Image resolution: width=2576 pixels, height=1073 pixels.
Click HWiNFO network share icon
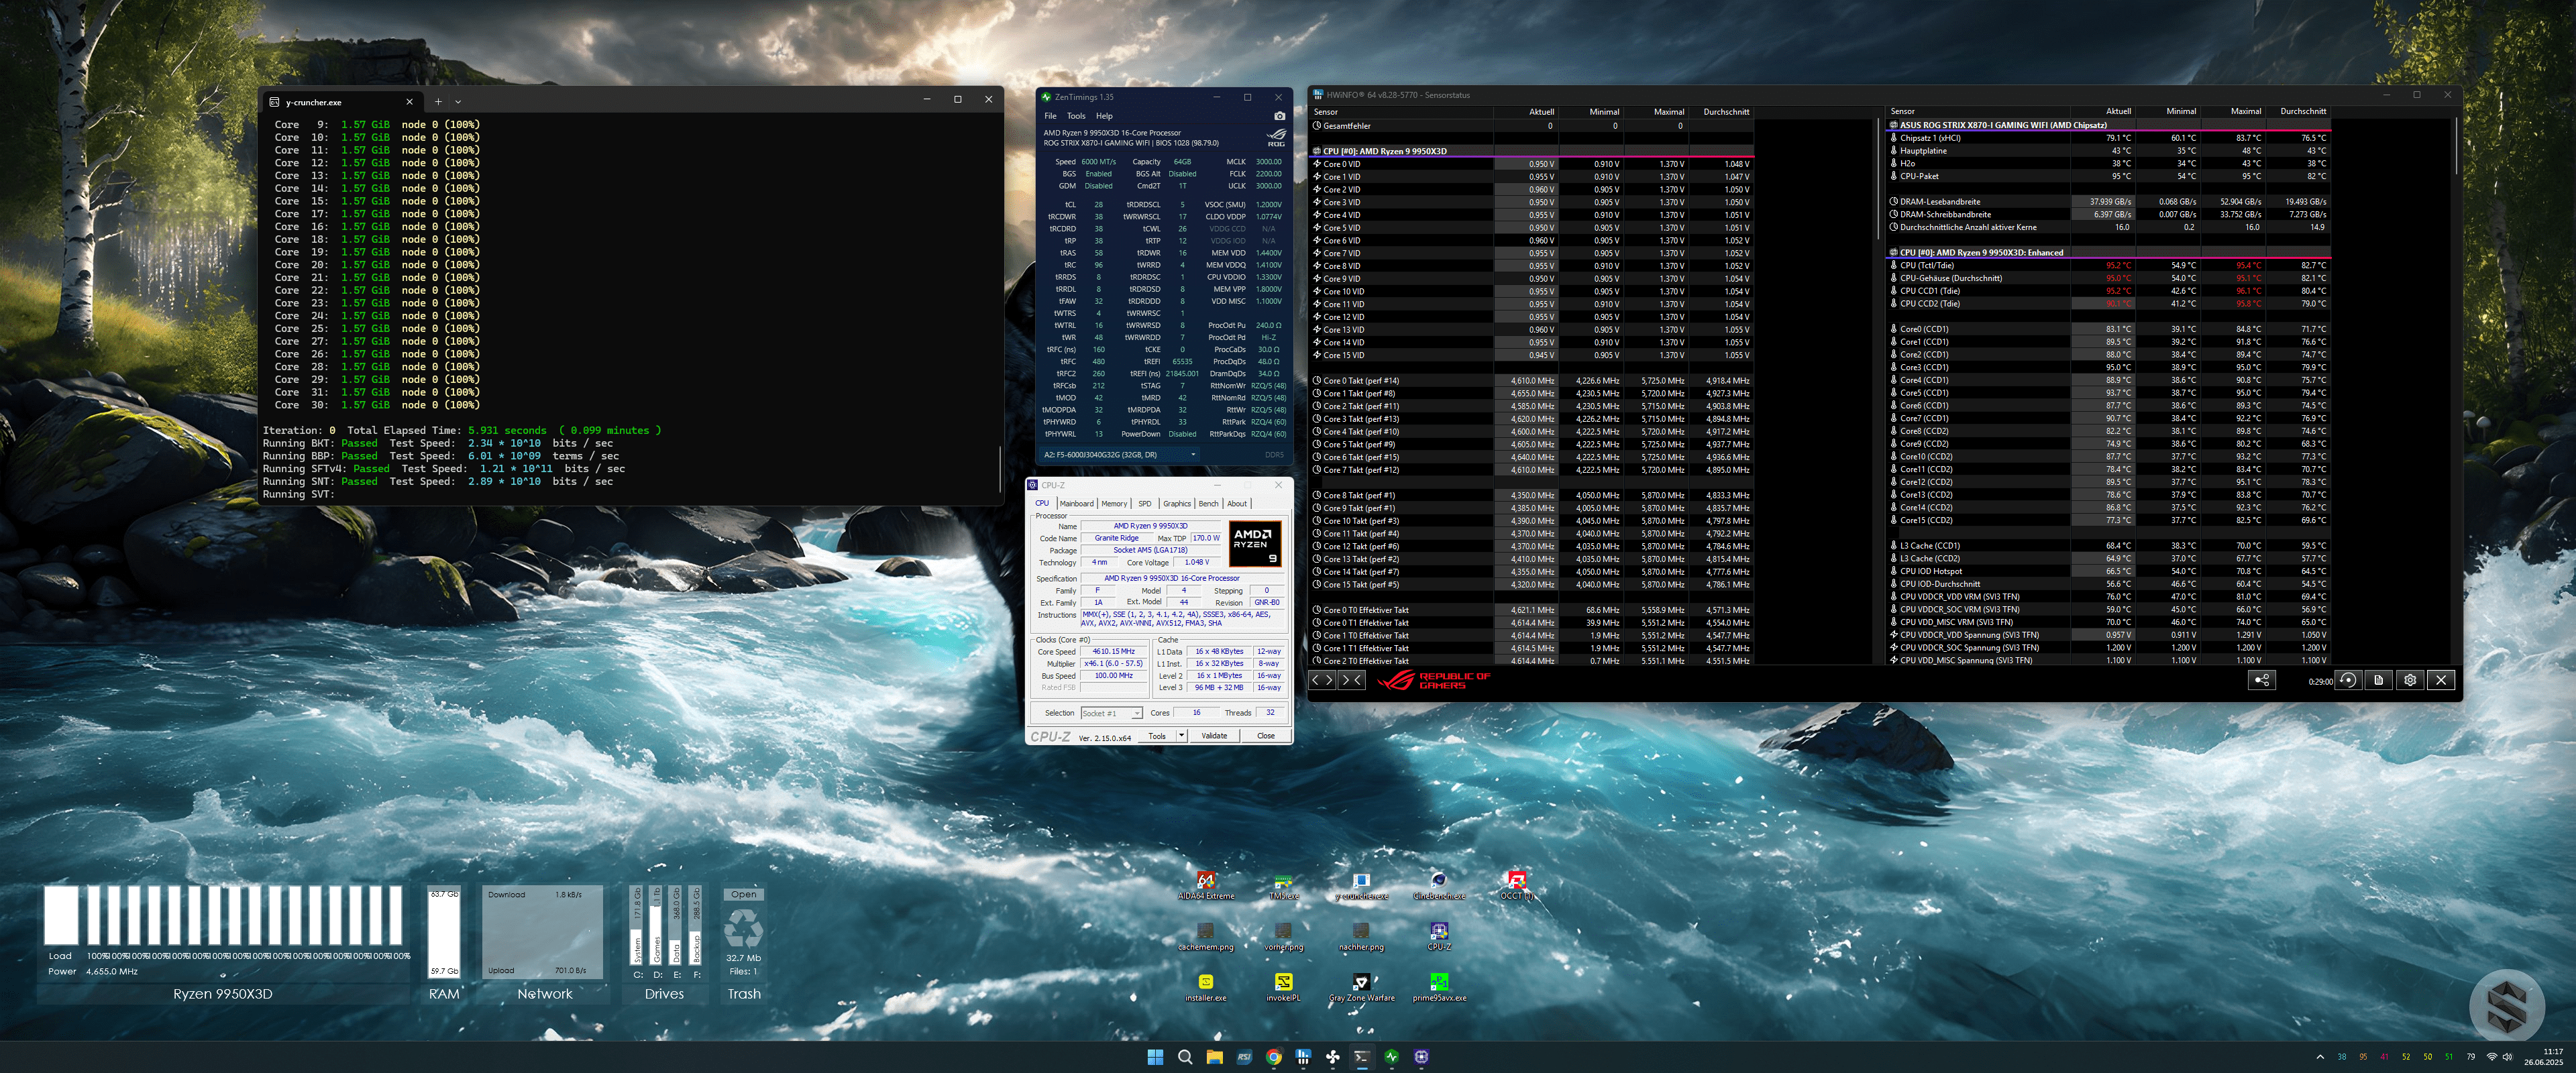coord(2262,680)
